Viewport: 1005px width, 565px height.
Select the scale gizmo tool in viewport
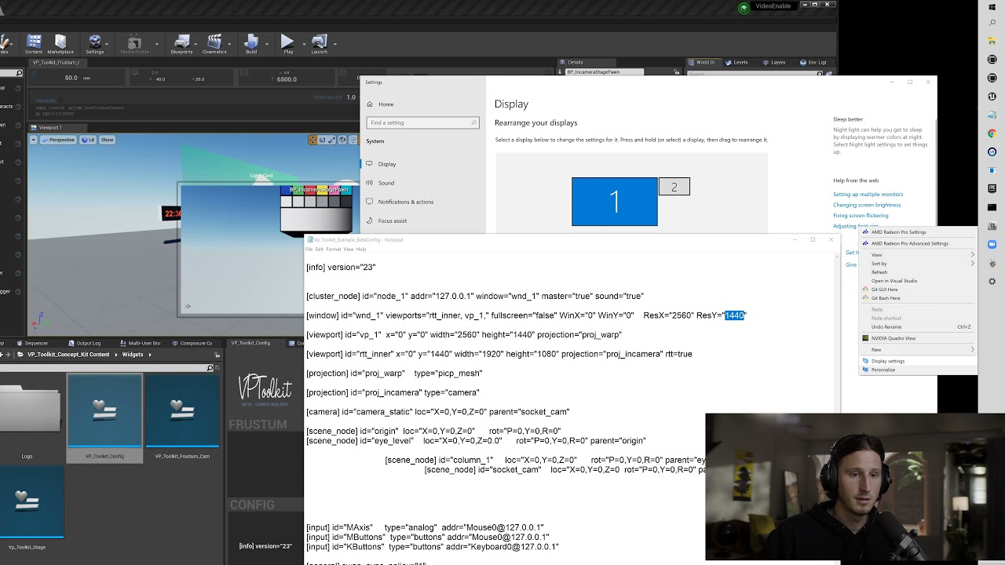[x=331, y=140]
